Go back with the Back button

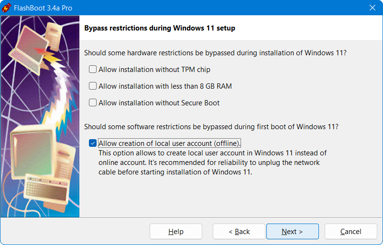tap(239, 232)
